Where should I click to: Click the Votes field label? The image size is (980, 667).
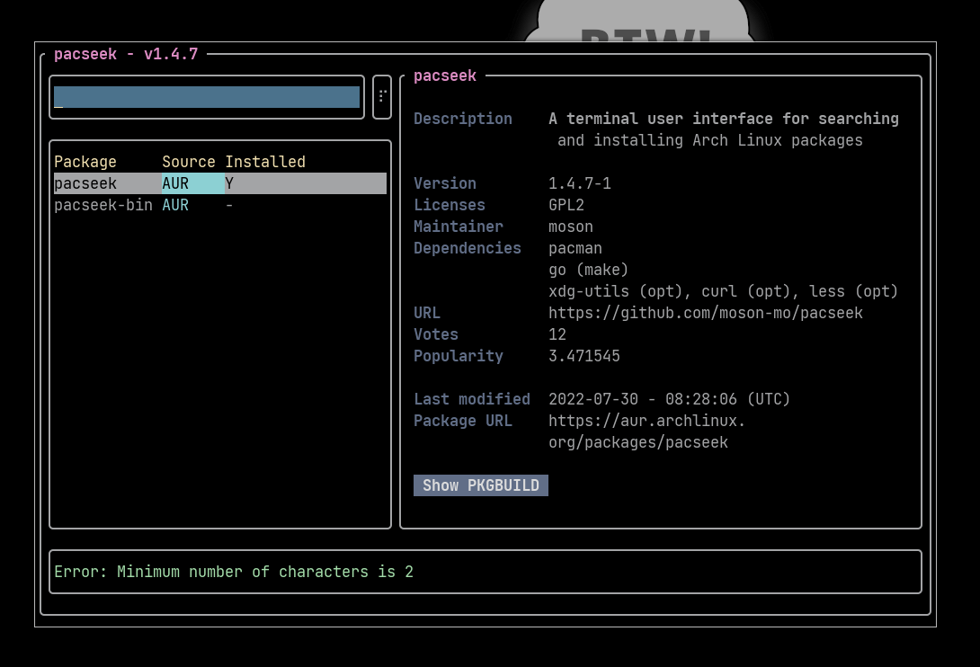point(436,334)
